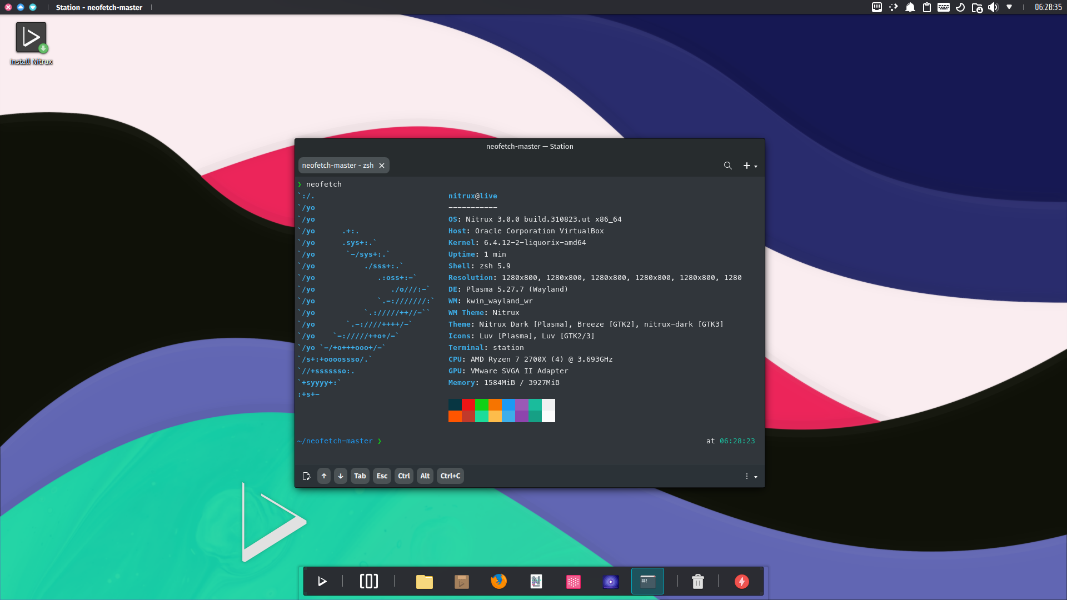Expand the system tray arrow for hidden icons
Viewport: 1067px width, 600px height.
tap(1009, 7)
